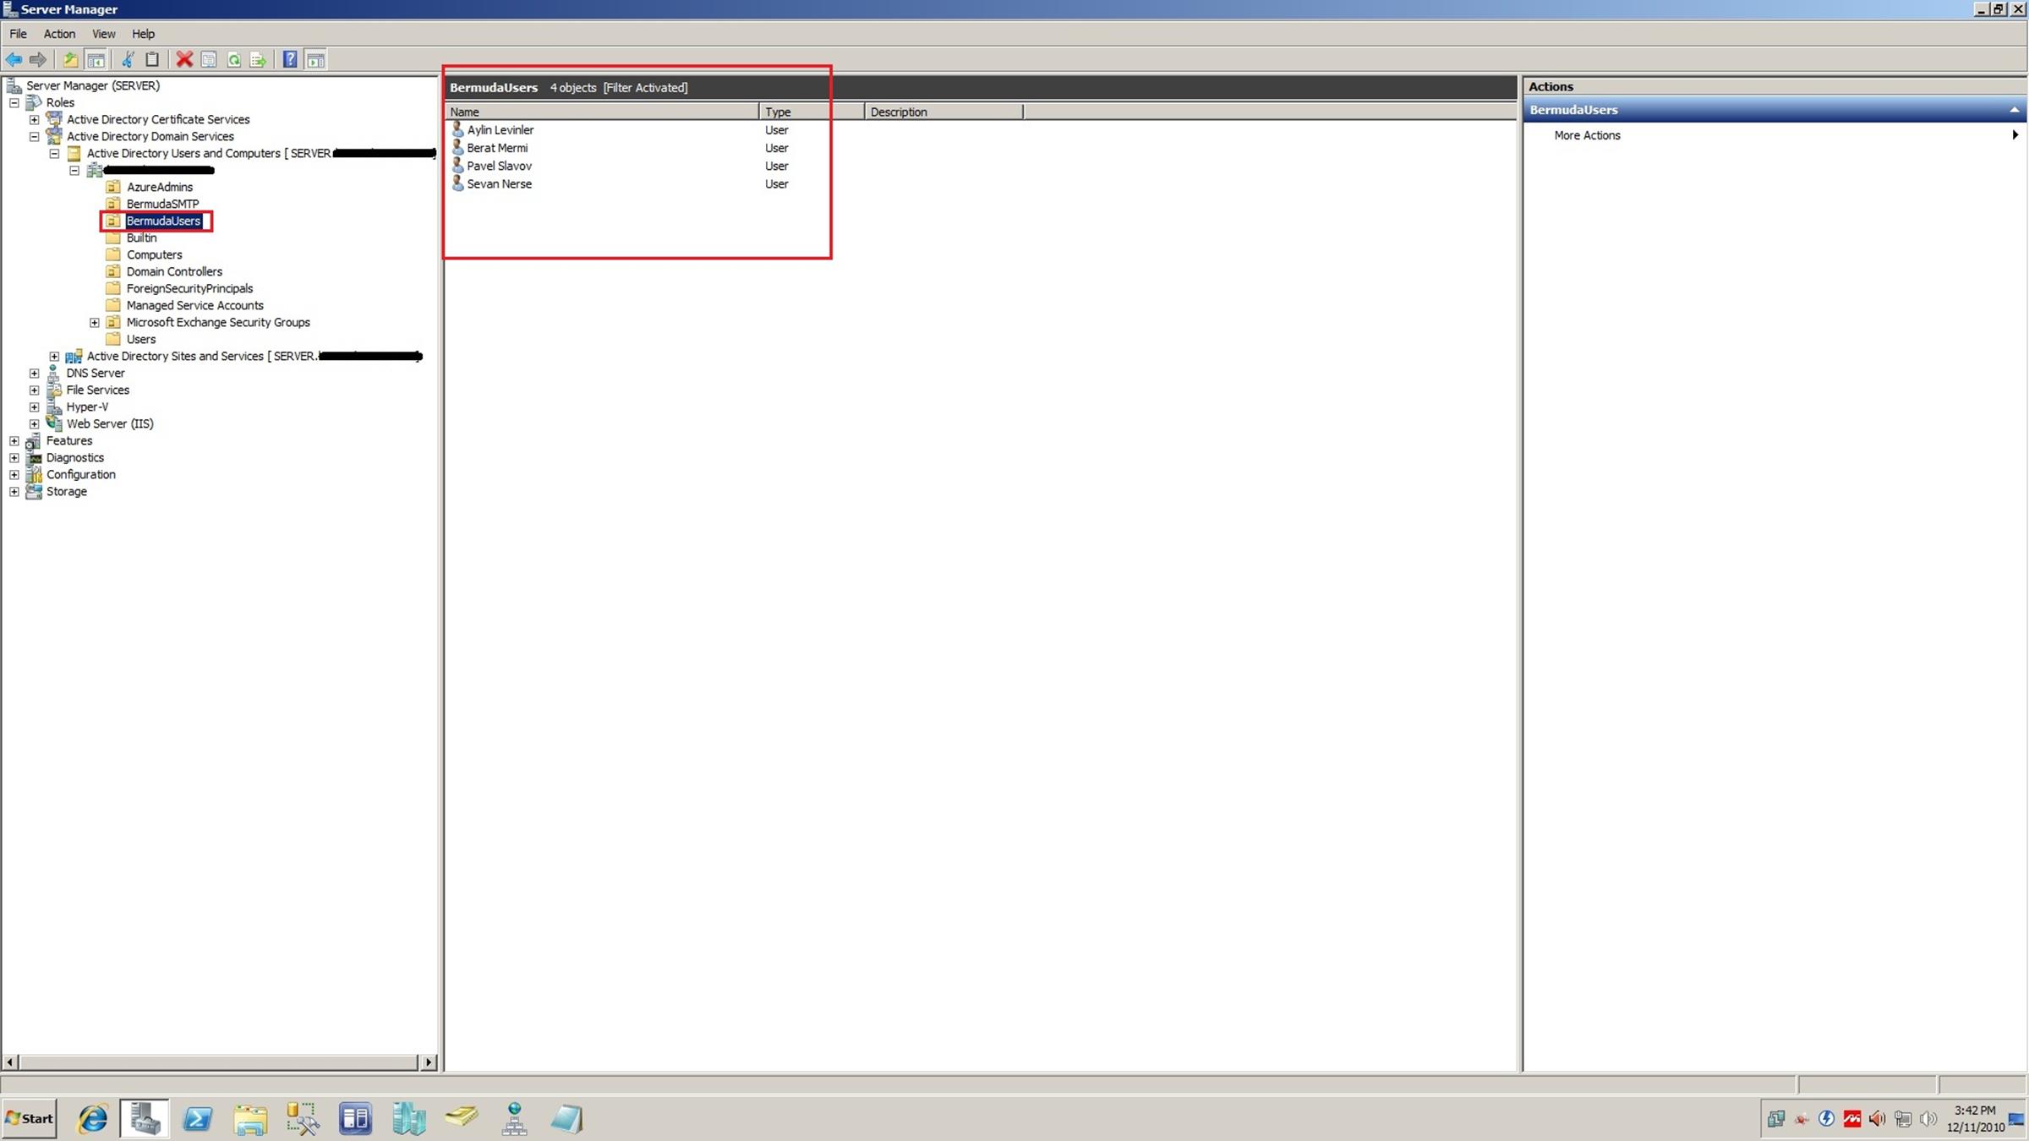Click More Actions in Actions pane

tap(1587, 135)
